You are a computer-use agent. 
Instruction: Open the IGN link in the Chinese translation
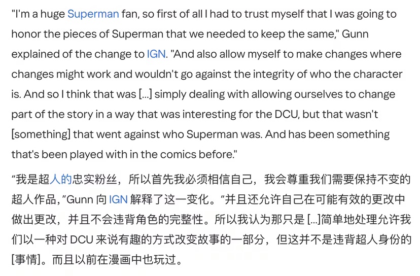coord(118,199)
